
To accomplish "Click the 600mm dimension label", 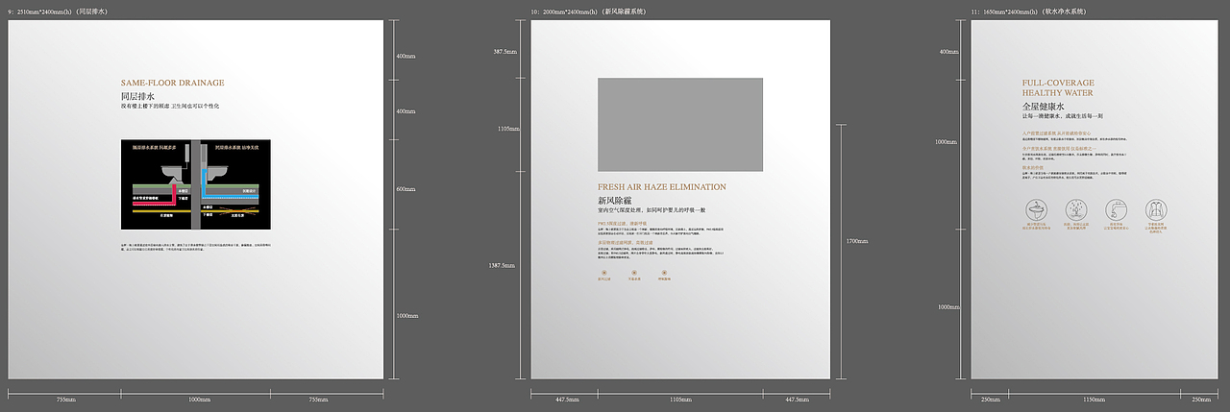I will [x=406, y=189].
